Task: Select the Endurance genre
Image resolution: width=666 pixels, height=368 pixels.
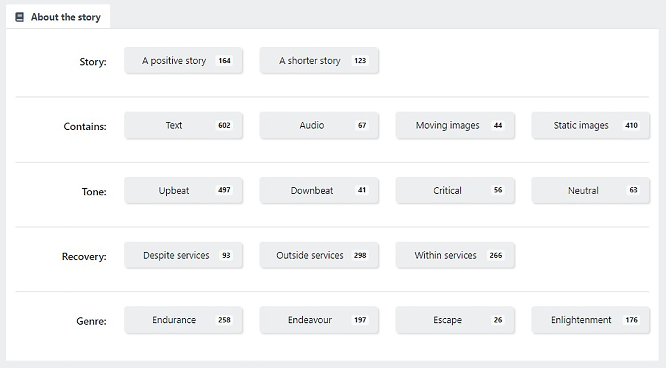Action: [x=183, y=320]
